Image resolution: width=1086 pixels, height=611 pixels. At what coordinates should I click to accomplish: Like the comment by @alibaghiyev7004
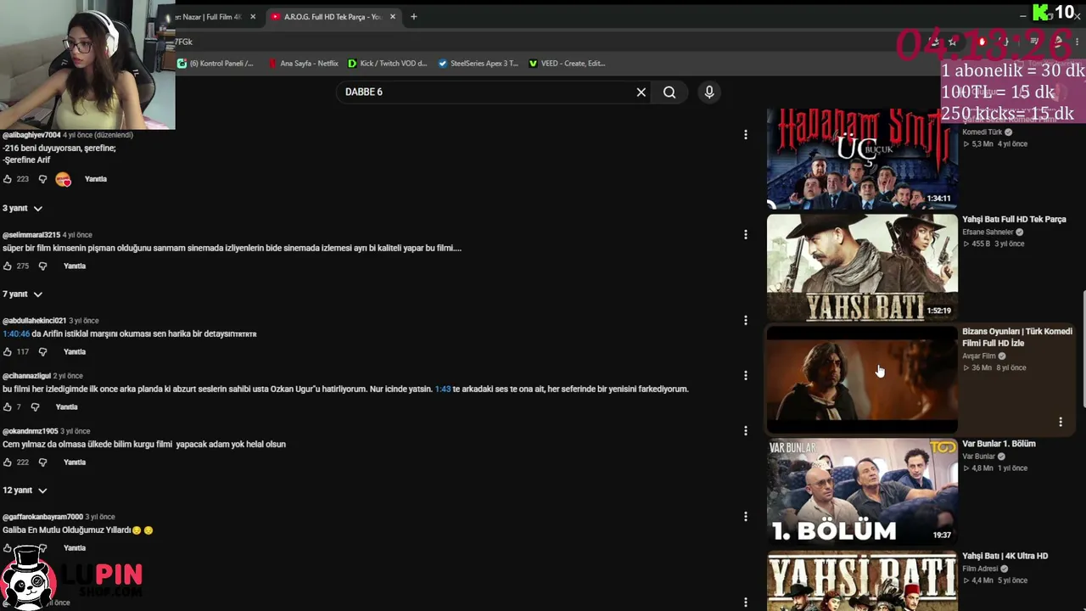[8, 179]
